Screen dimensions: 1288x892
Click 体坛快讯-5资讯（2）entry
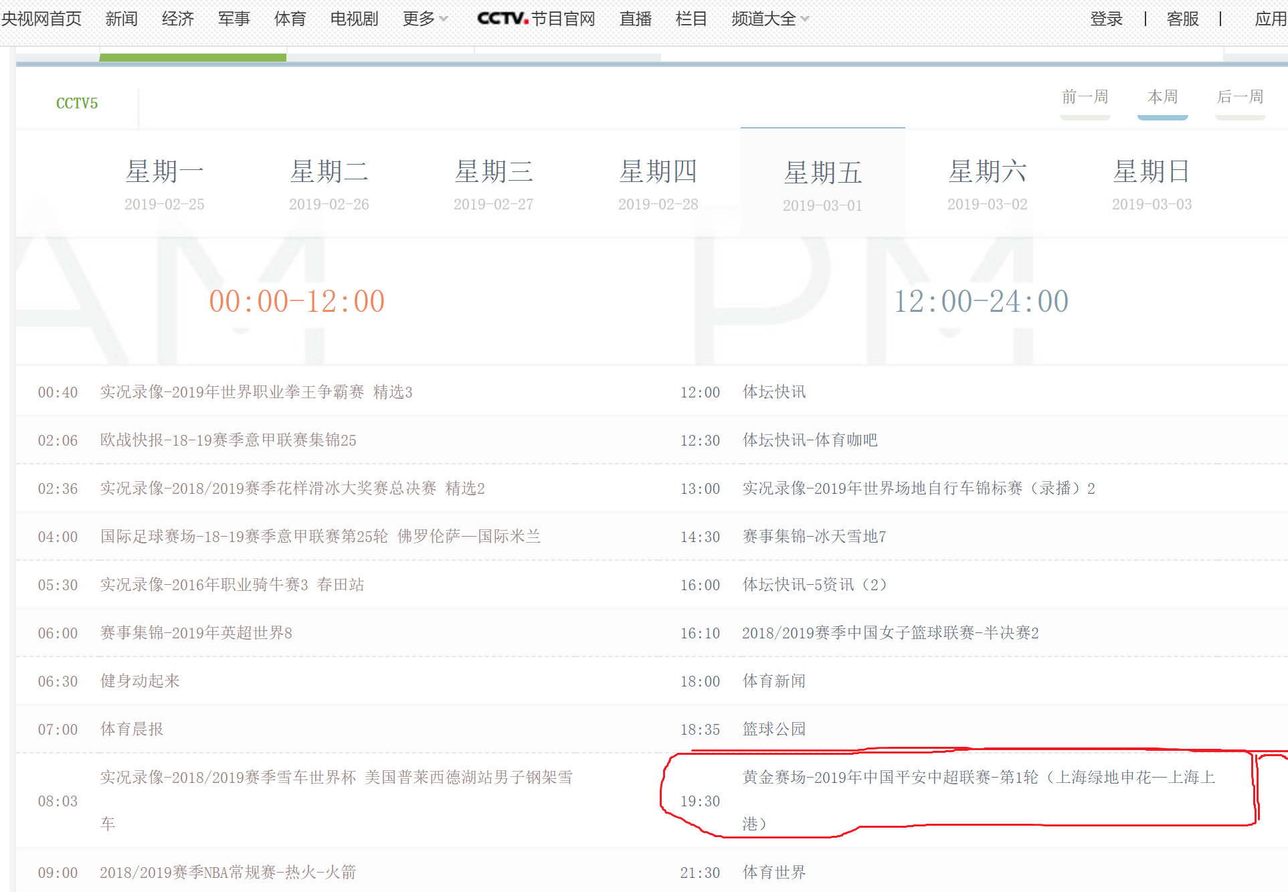coord(815,585)
